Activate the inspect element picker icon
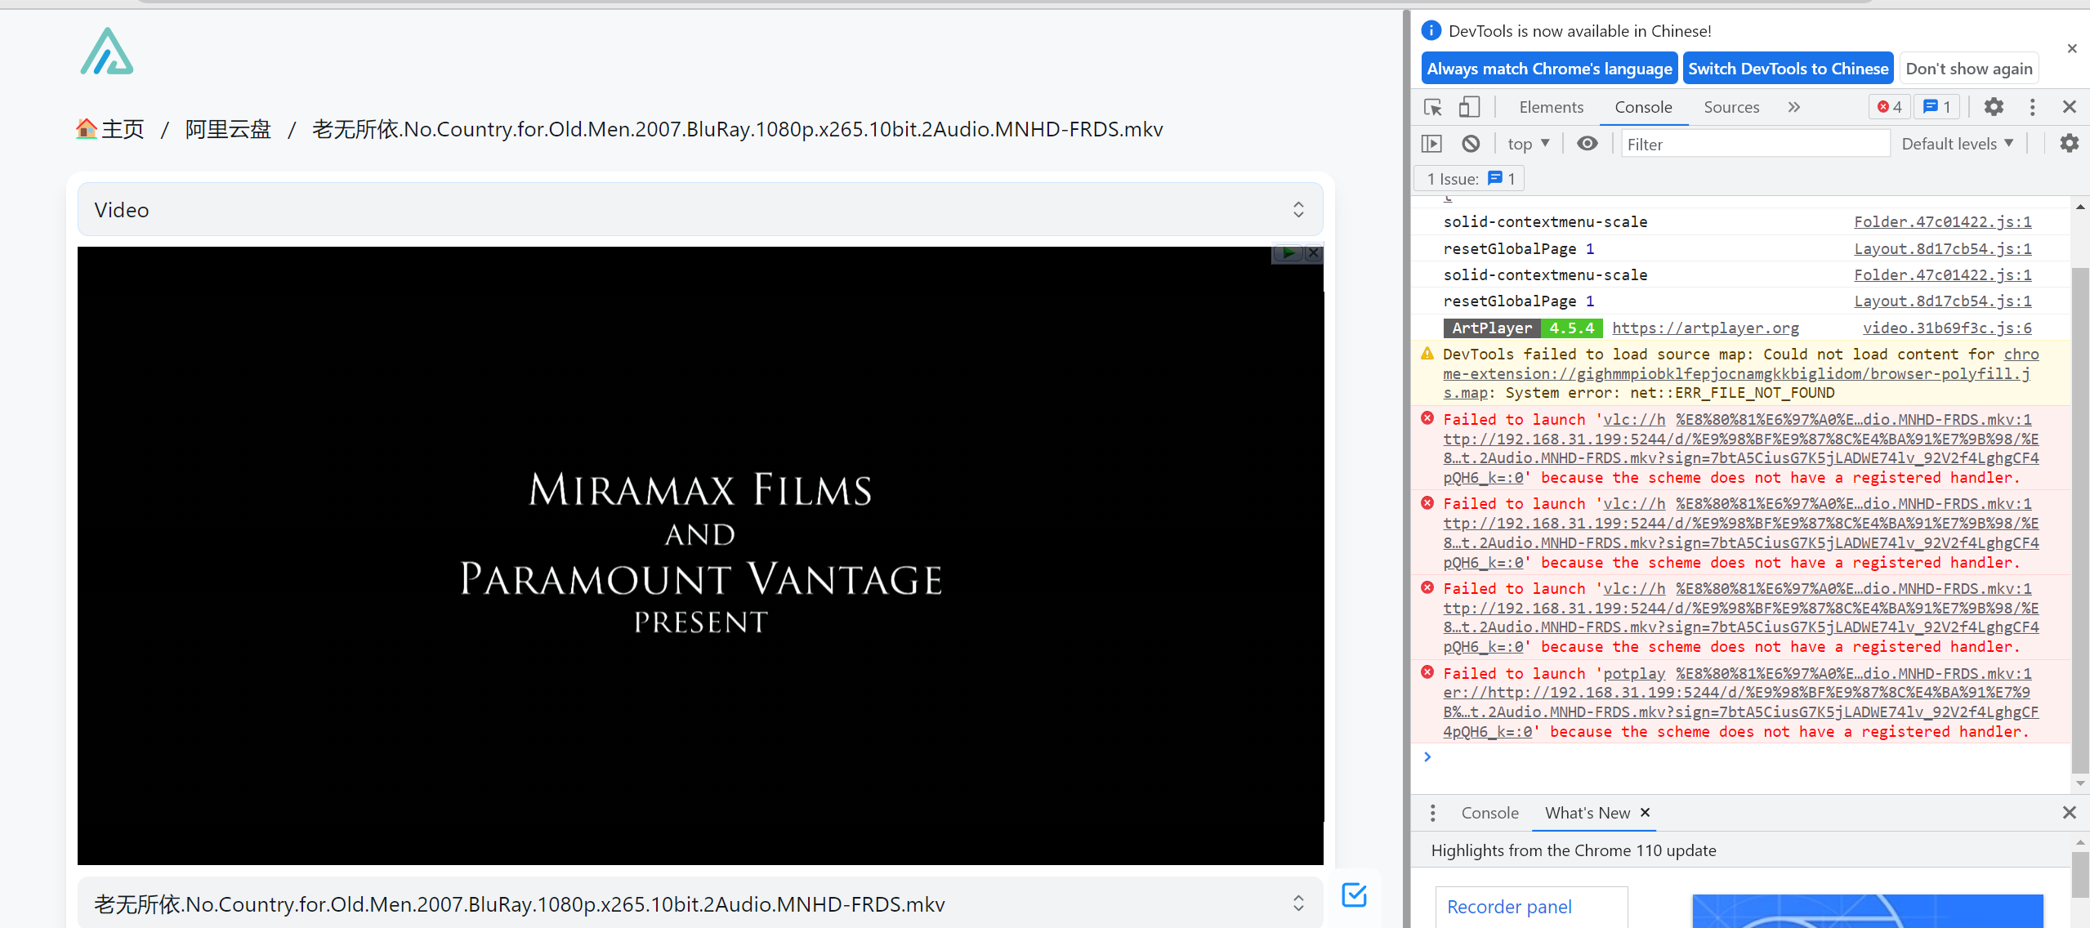Viewport: 2090px width, 928px height. 1432,107
